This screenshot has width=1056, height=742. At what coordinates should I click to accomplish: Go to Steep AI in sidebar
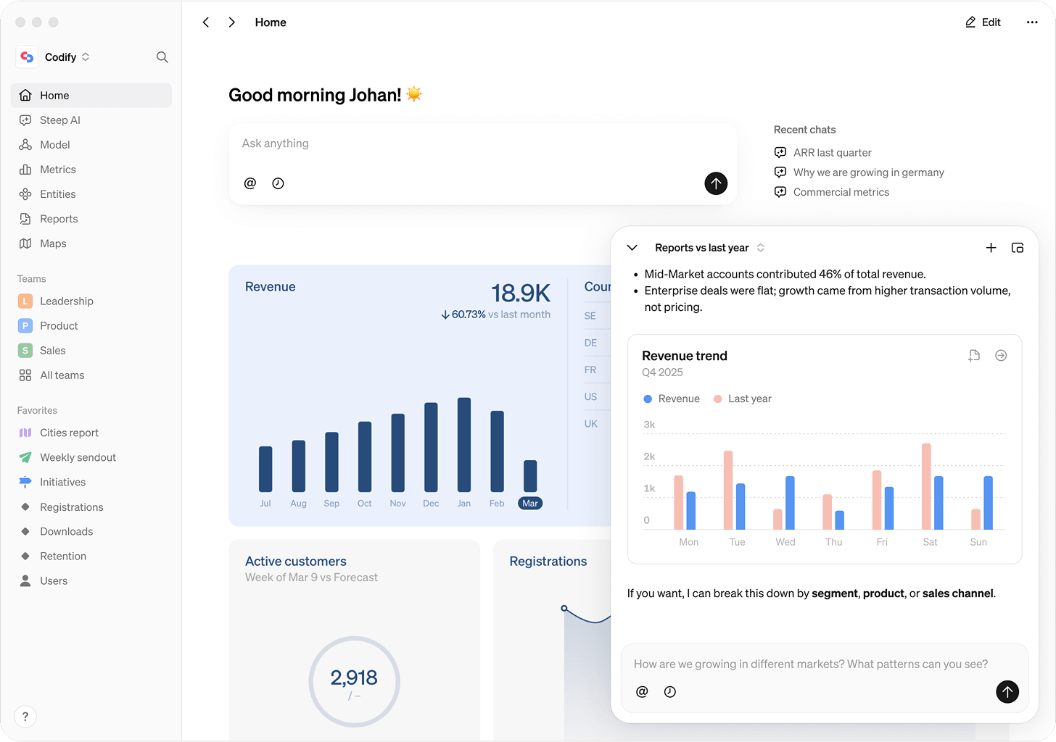59,120
